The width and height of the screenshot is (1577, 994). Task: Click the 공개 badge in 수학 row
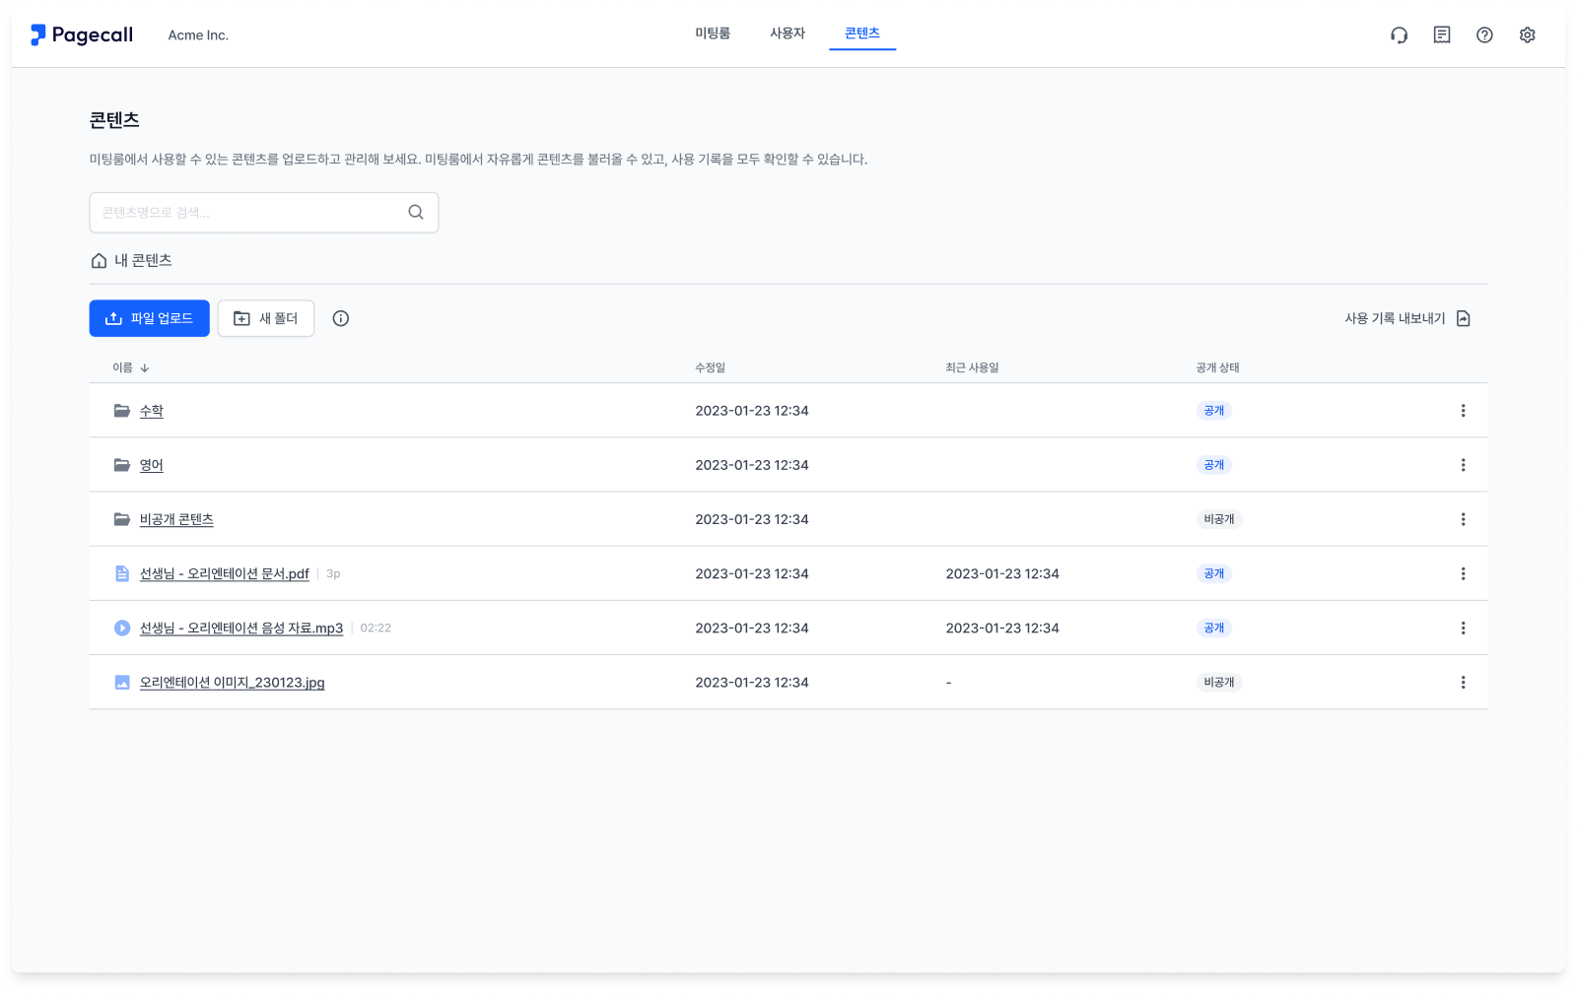(1214, 411)
